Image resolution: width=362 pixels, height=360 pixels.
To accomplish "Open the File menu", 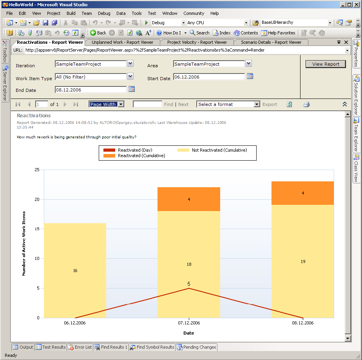I will 9,13.
